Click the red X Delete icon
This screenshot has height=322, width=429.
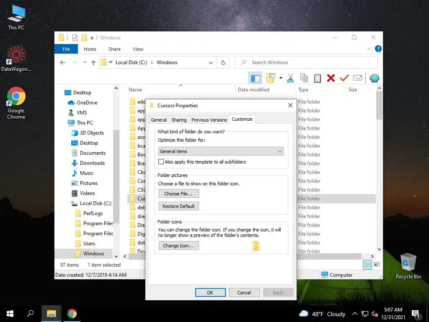tap(331, 78)
